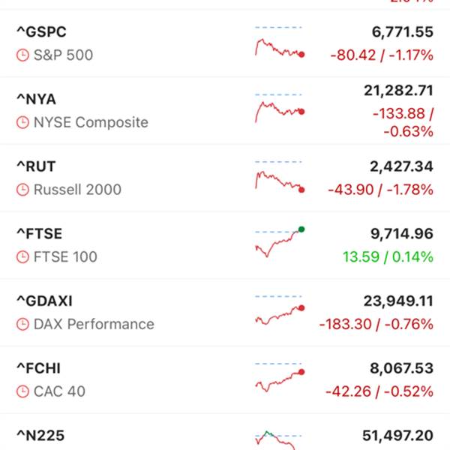Image resolution: width=450 pixels, height=450 pixels.
Task: Tap the CAC 40 change -42.26 / -0.52%
Action: 379,391
